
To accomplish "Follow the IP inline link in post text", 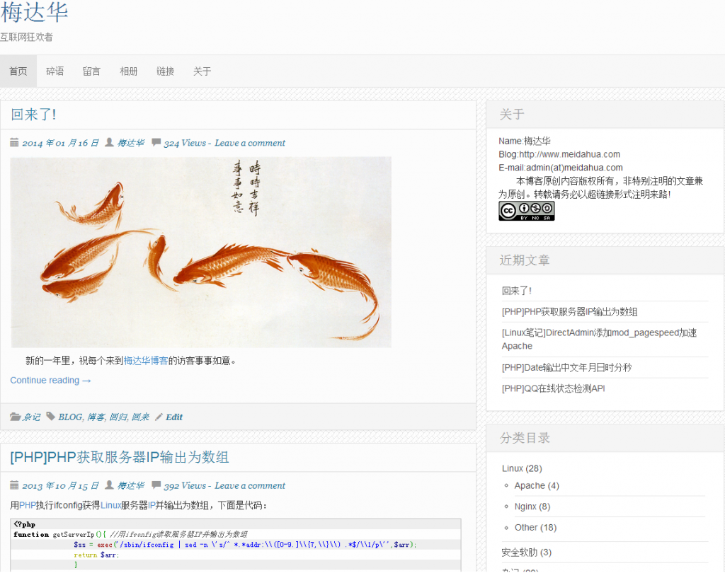I will [152, 505].
